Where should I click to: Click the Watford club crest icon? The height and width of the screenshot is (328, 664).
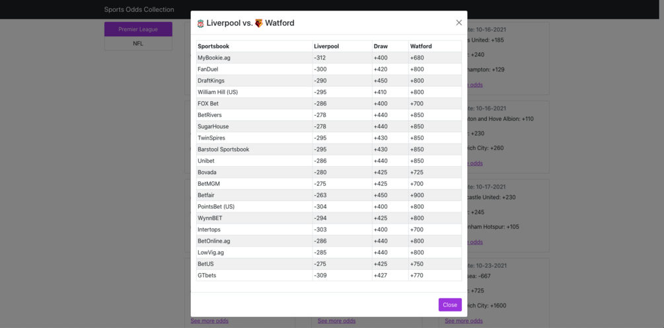(259, 23)
